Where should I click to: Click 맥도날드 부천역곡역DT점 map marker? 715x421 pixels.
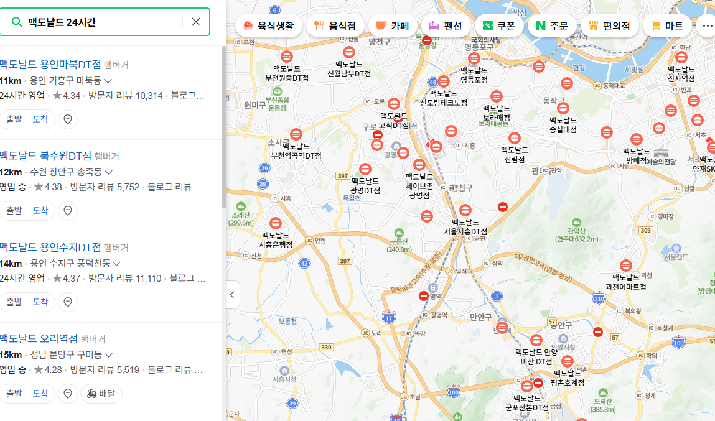[296, 134]
